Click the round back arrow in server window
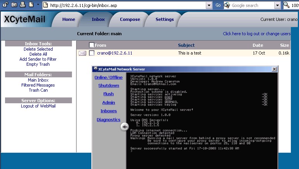 125,127
